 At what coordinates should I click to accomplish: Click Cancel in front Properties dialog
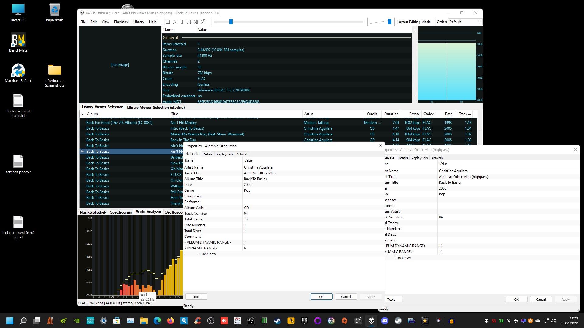point(346,297)
